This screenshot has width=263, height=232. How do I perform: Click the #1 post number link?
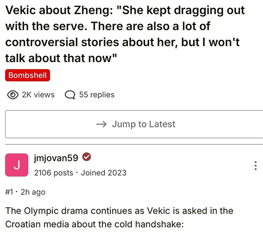[x=9, y=192]
